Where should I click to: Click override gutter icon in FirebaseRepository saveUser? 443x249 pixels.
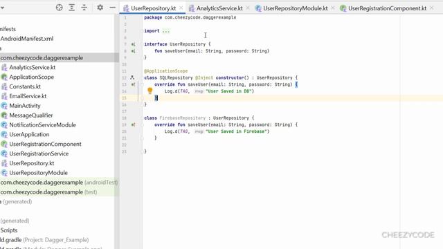click(x=133, y=124)
